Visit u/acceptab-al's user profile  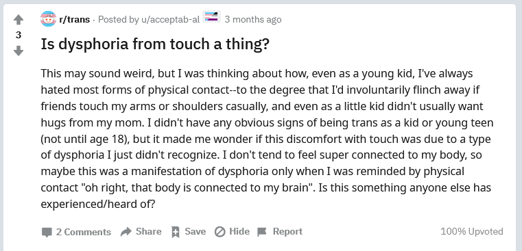pyautogui.click(x=170, y=20)
